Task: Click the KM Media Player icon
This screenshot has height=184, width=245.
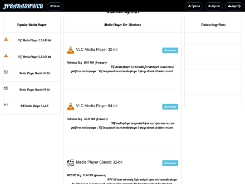Action: (x=6, y=104)
